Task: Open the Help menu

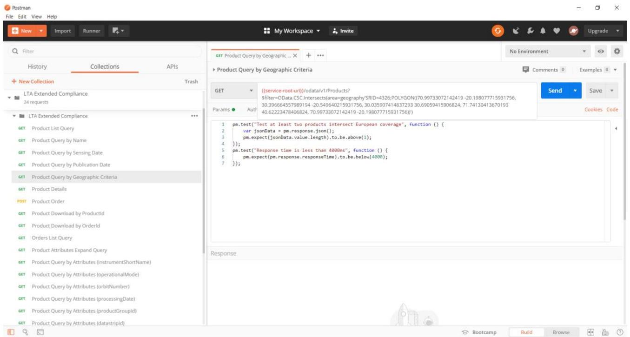Action: tap(52, 17)
